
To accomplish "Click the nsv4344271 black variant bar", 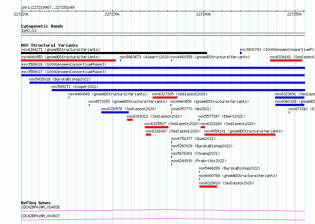I will pos(114,53).
